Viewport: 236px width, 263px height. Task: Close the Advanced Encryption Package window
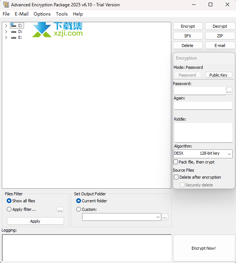[x=227, y=4]
